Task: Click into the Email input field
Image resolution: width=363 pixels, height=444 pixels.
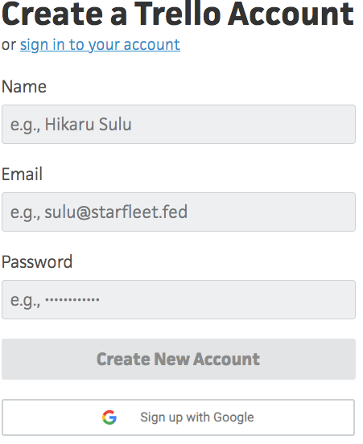Action: click(x=179, y=212)
